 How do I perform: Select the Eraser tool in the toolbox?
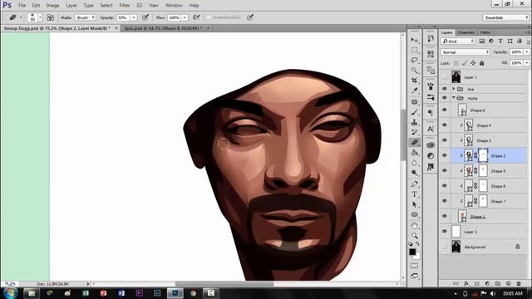pyautogui.click(x=414, y=142)
